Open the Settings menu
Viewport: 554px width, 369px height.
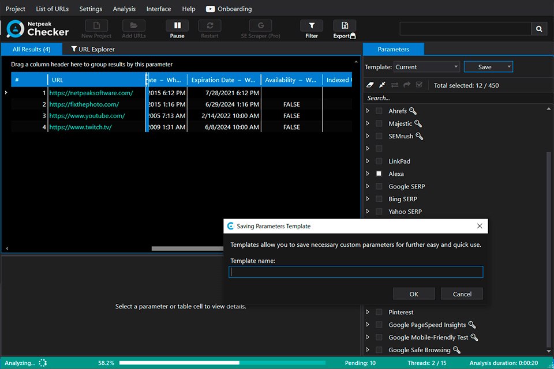click(x=91, y=9)
